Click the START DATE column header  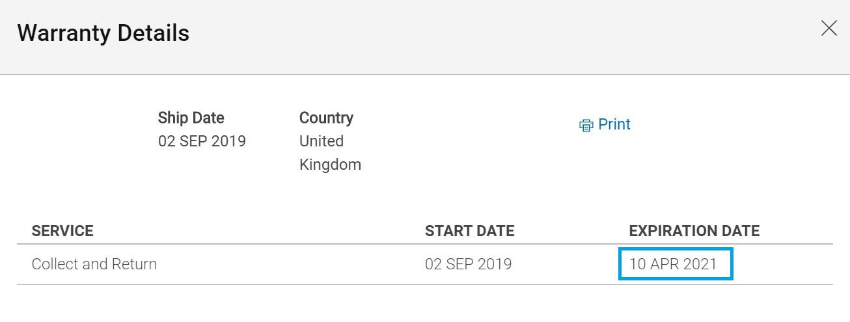469,230
